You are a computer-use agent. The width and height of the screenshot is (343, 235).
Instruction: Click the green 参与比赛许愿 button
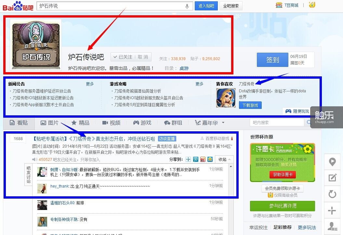point(283,206)
